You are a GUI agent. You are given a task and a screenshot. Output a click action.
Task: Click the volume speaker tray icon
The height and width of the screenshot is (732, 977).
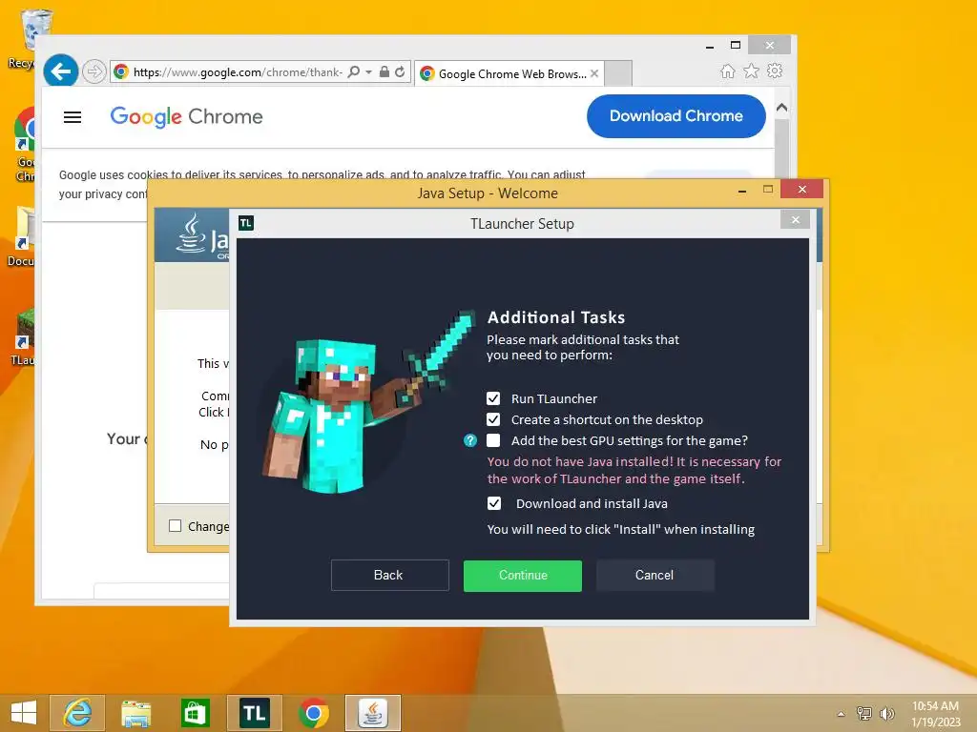pos(886,714)
